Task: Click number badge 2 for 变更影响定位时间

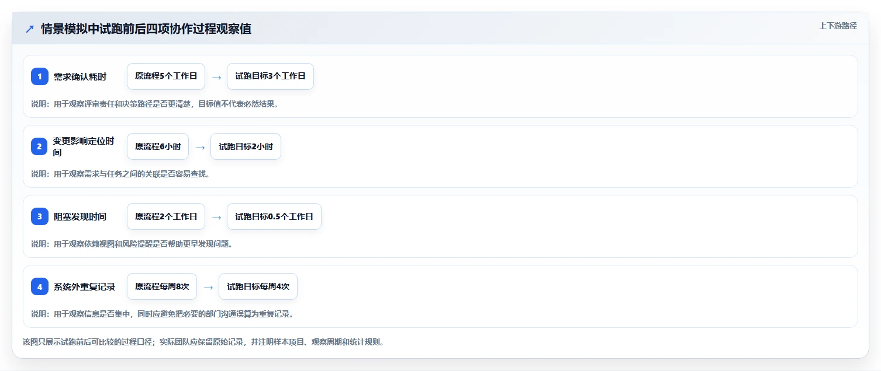Action: [x=40, y=146]
